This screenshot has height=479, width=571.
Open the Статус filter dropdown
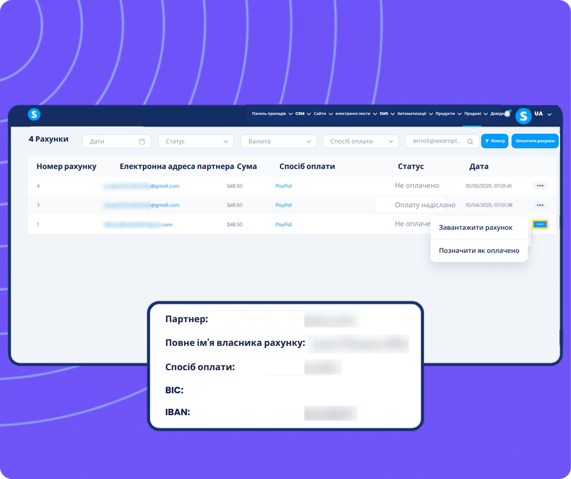196,142
